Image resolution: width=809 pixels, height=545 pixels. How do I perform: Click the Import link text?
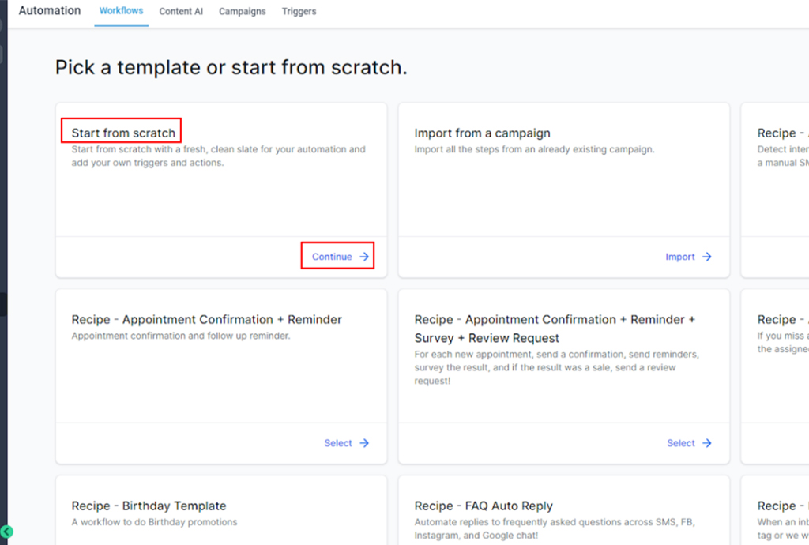(x=679, y=257)
